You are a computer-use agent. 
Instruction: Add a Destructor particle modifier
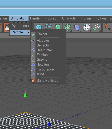[48, 50]
